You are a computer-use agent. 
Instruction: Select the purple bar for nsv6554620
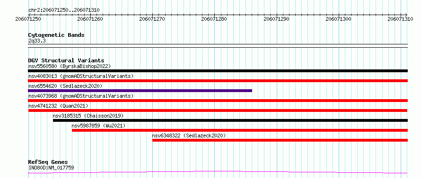[140, 91]
